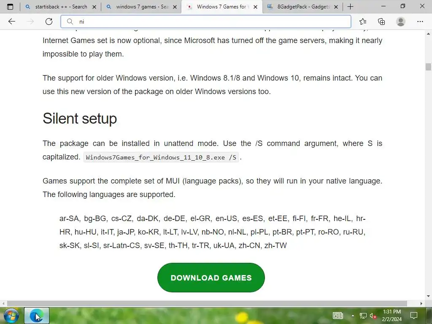
Task: Refresh the current page
Action: [x=49, y=22]
